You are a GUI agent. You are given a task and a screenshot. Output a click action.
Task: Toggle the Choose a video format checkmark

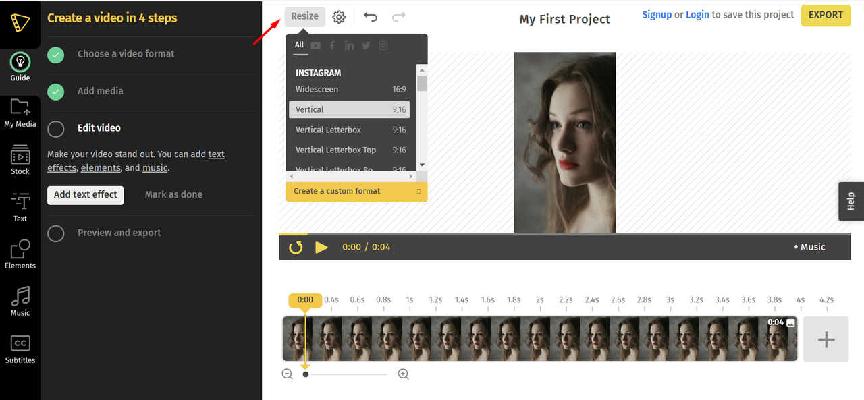tap(56, 54)
